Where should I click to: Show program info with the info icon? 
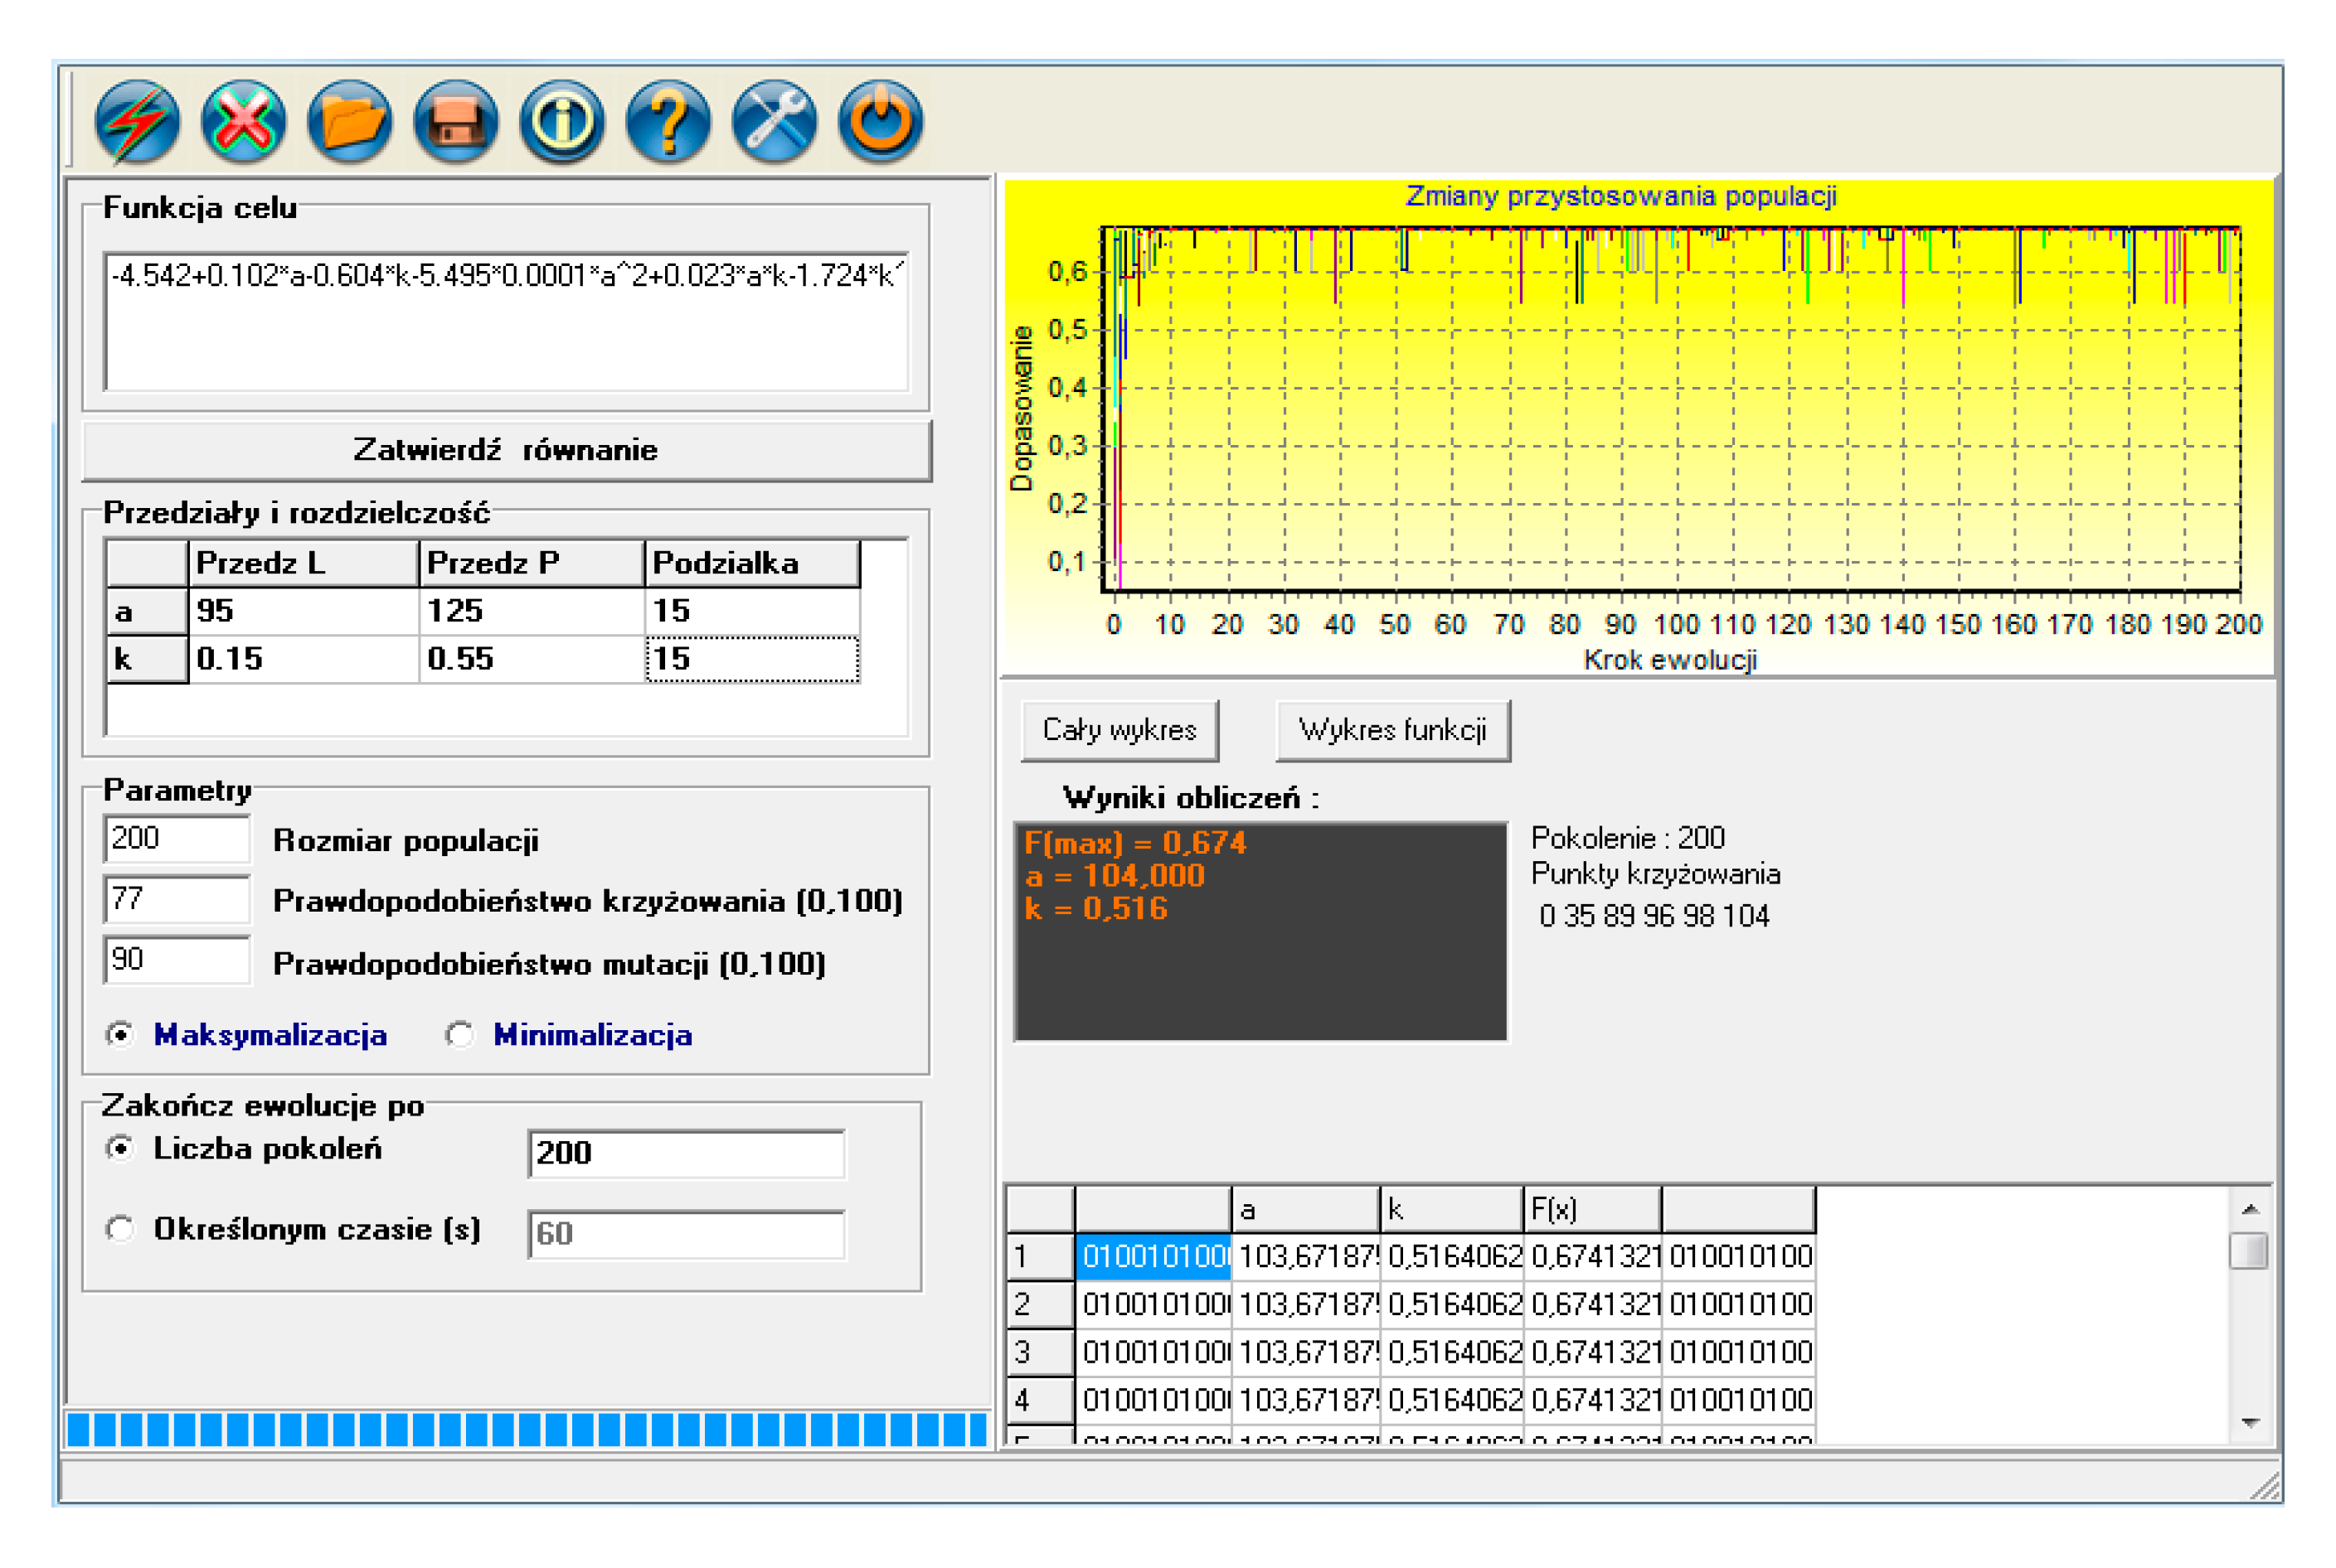click(x=562, y=122)
